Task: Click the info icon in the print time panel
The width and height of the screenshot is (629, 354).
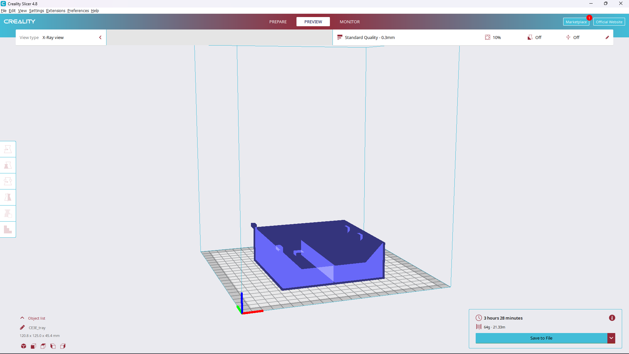Action: tap(612, 318)
